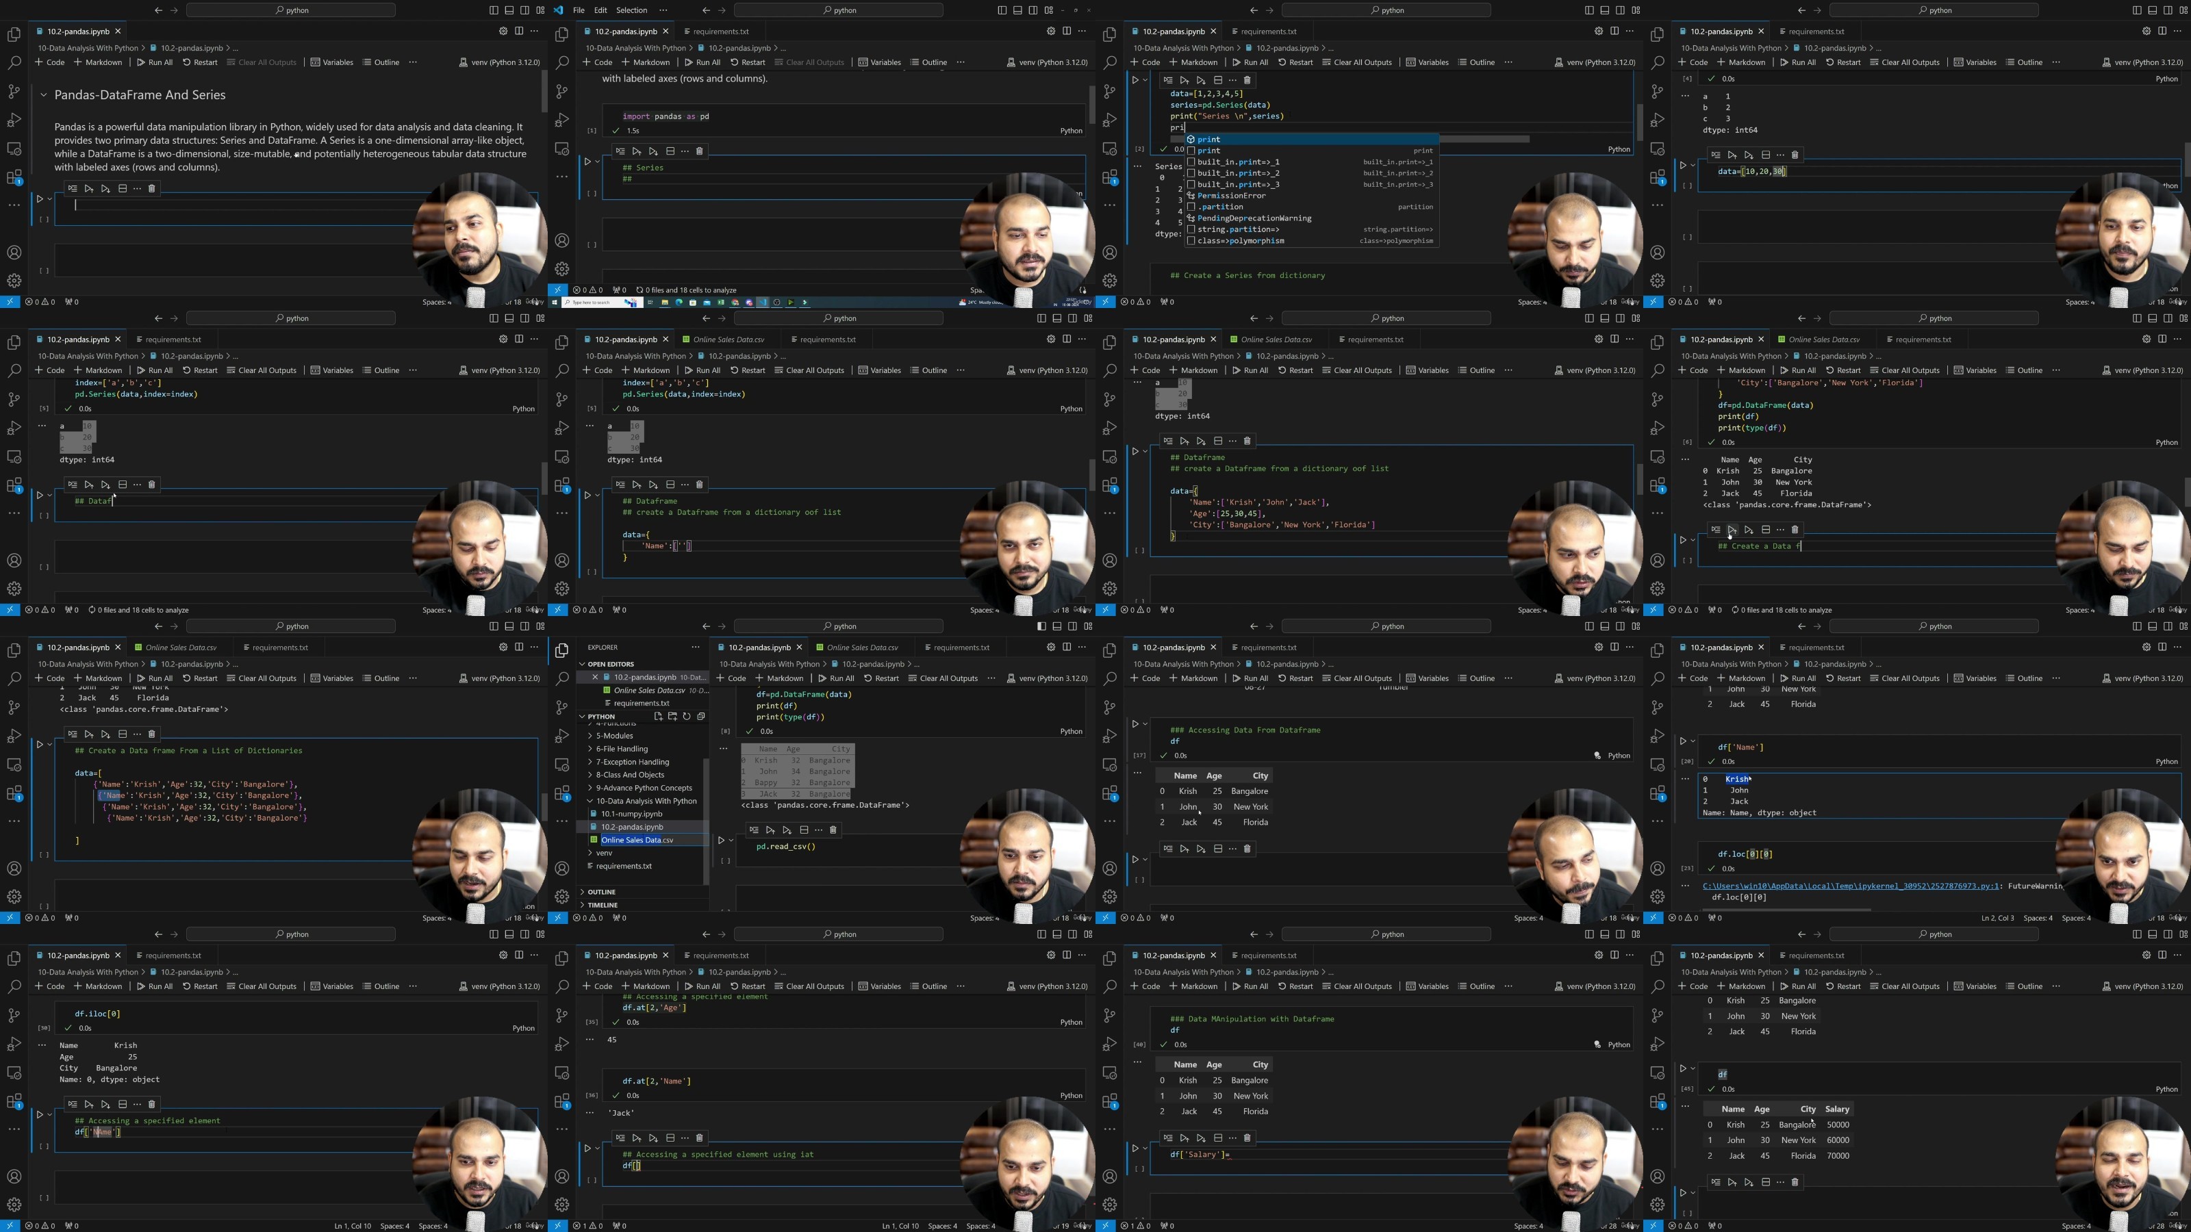
Task: Choose PermissionError from the autocomplete list
Action: (x=1231, y=196)
